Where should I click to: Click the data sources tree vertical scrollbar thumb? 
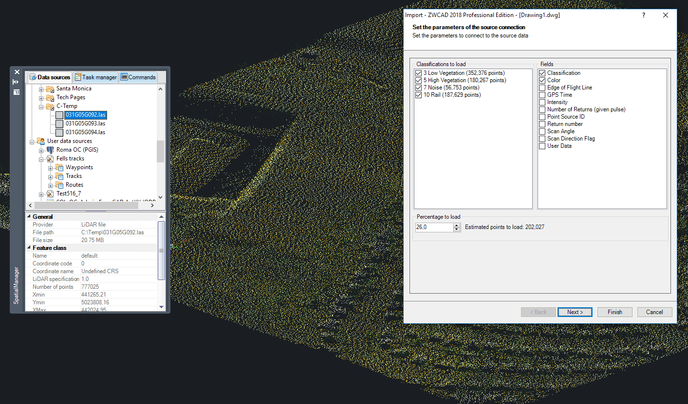click(x=160, y=151)
